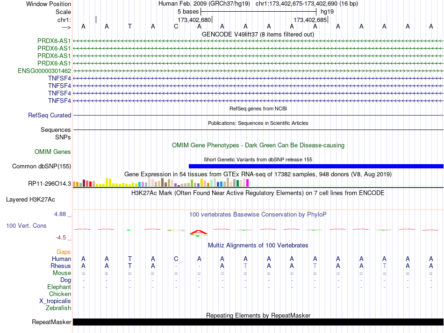Image resolution: width=444 pixels, height=333 pixels.
Task: Open Multiz Alignments of 100 Vertebrates title
Action: coord(258,246)
